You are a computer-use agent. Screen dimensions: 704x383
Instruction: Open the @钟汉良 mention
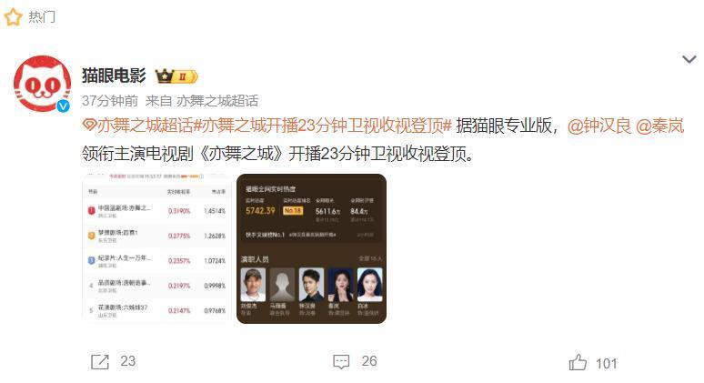pos(599,126)
